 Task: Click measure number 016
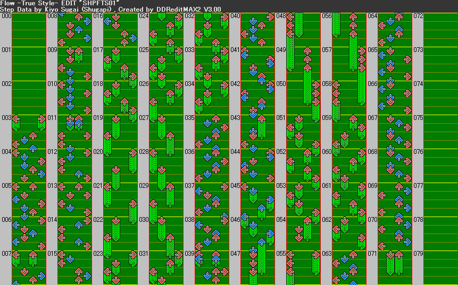98,16
